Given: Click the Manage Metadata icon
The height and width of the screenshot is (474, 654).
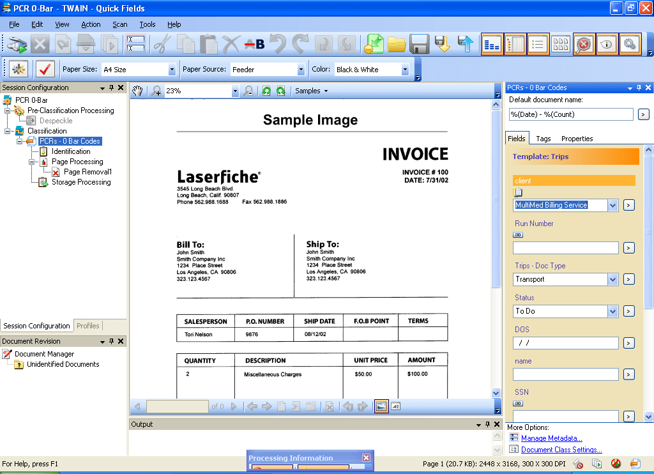Looking at the screenshot, I should pos(514,438).
